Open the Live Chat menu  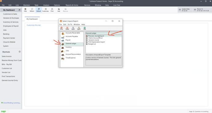pyautogui.click(x=116, y=5)
